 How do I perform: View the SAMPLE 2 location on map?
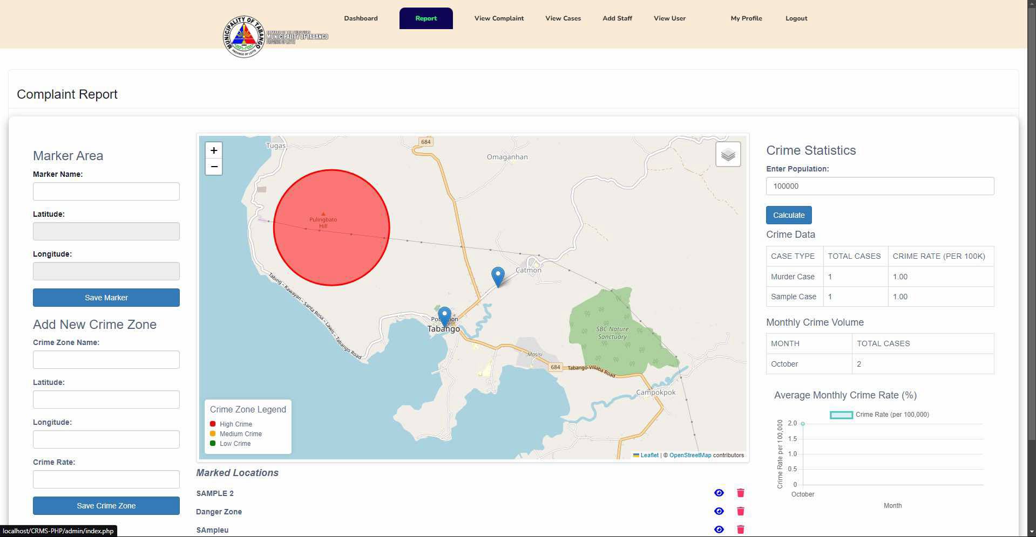pyautogui.click(x=719, y=493)
